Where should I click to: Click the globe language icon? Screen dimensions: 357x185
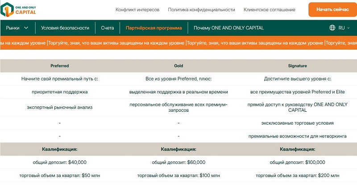click(x=332, y=28)
